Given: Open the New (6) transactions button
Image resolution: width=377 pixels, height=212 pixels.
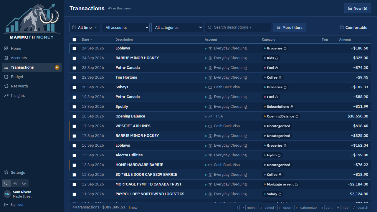Looking at the screenshot, I should click(358, 8).
